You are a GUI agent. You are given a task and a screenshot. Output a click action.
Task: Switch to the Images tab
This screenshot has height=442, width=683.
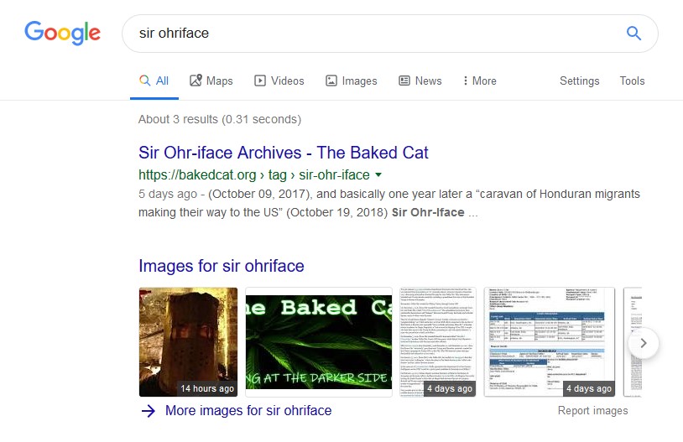click(351, 81)
